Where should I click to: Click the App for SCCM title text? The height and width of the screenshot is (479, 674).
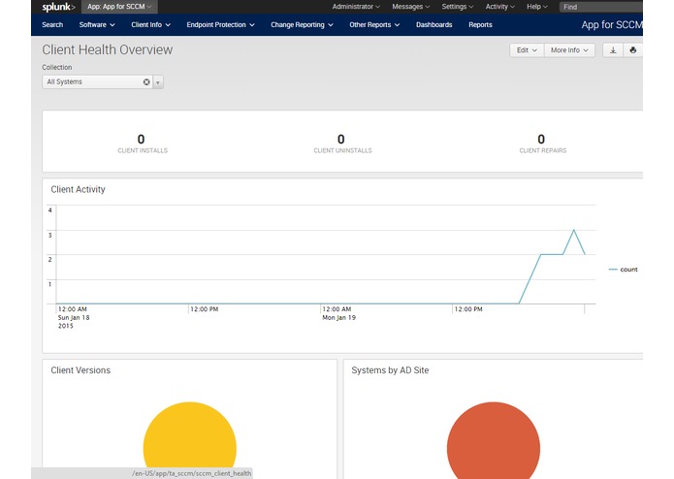click(x=612, y=25)
